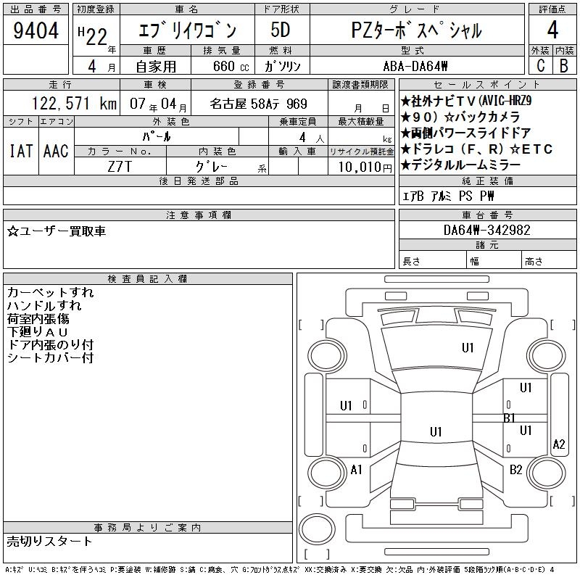Select the 660 cc displacement value

231,66
